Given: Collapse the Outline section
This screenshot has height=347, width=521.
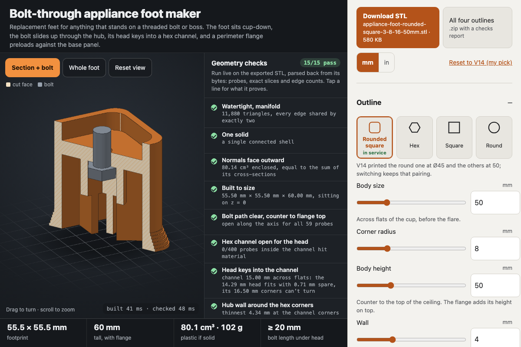Looking at the screenshot, I should pyautogui.click(x=510, y=103).
